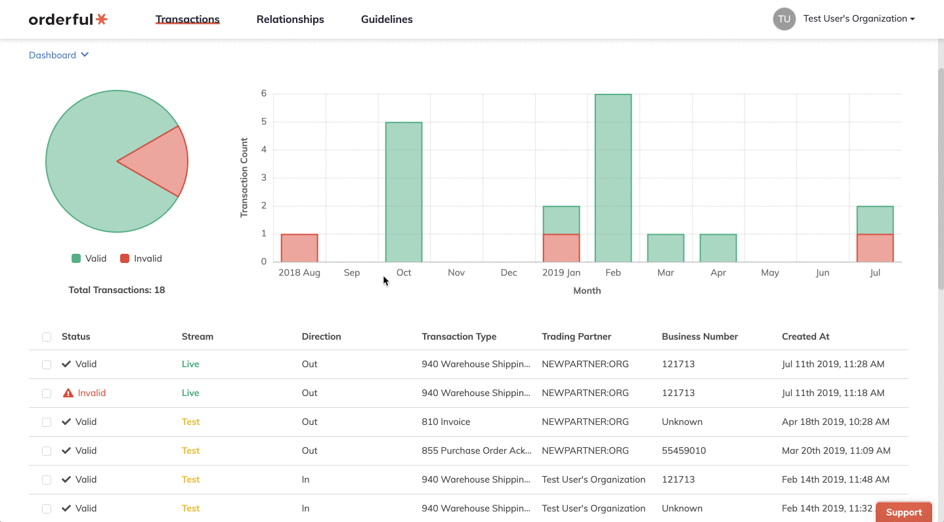Click the TU user avatar
Screen dimensions: 944x522
pos(784,19)
